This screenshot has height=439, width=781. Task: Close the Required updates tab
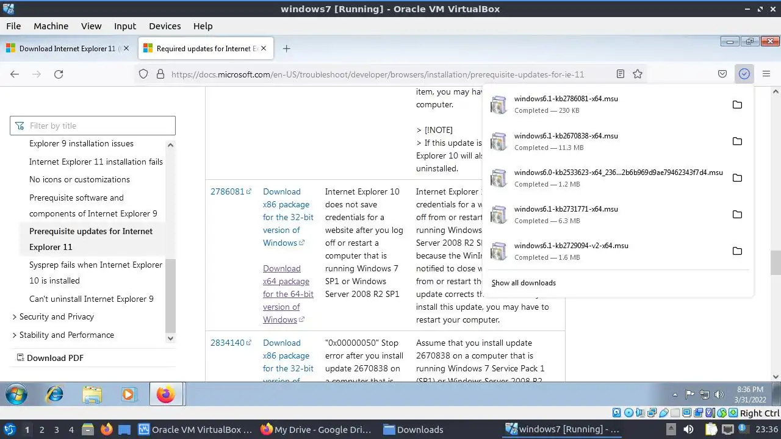(264, 48)
